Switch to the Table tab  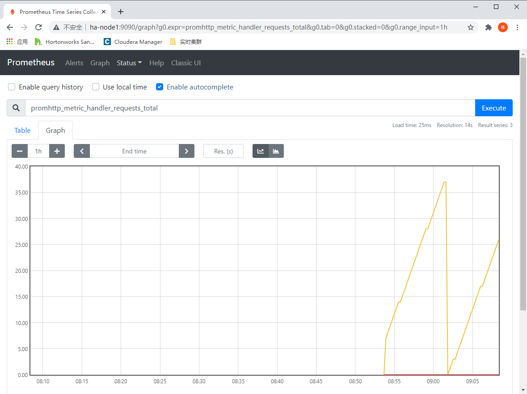point(22,131)
